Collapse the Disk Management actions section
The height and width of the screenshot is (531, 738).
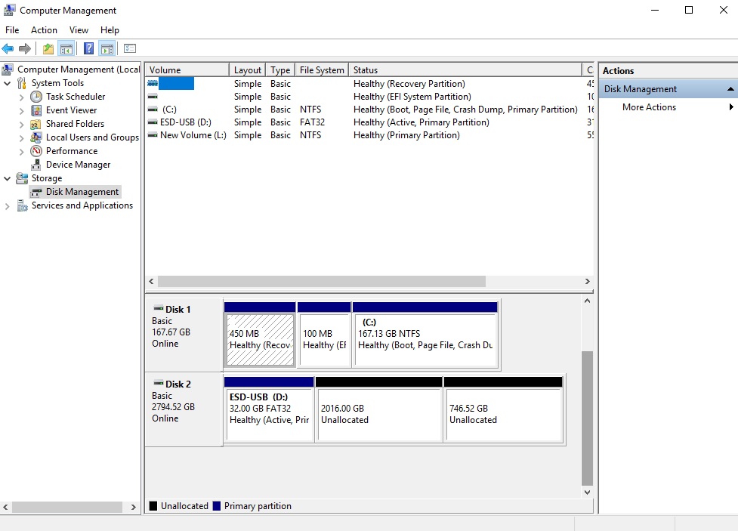pos(730,89)
